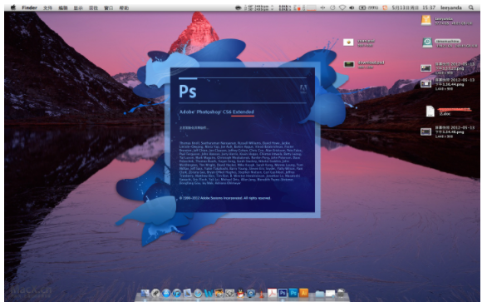The image size is (487, 307).
Task: Click the dark blue Photoshop CS6 dock icon
Action: [x=283, y=293]
